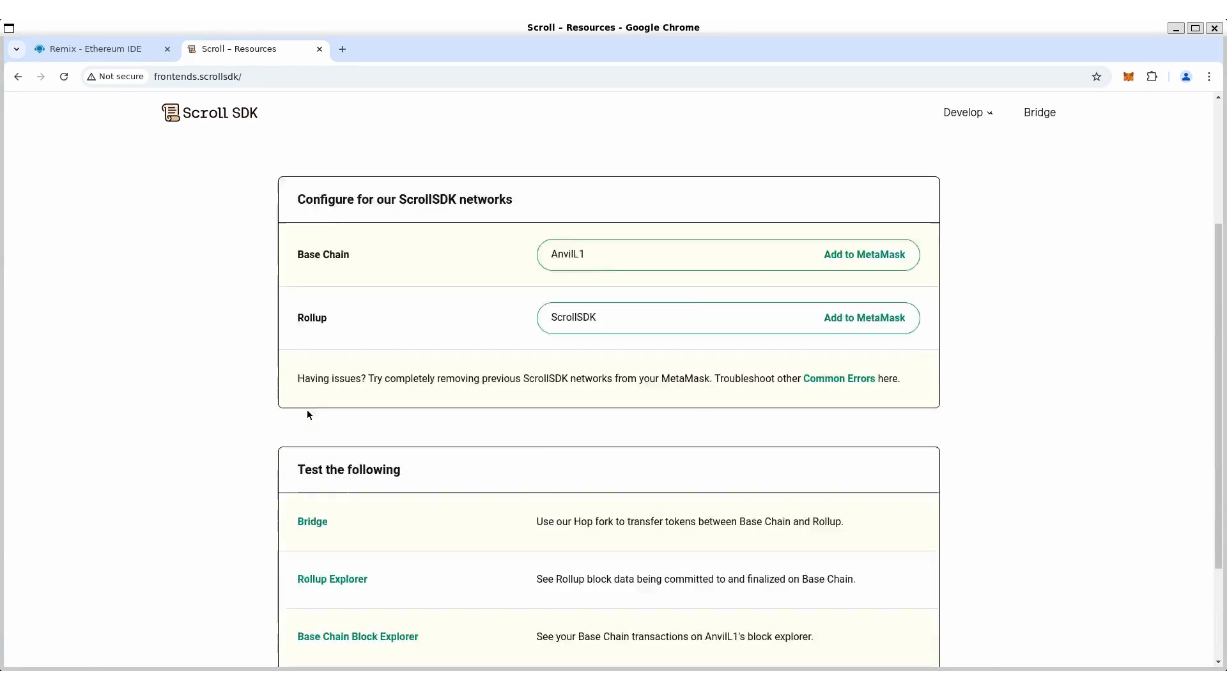Click the scrollbar up arrow

point(1218,97)
